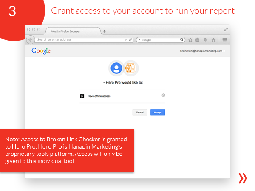Click the red double-chevron next slide arrow

[x=243, y=178]
